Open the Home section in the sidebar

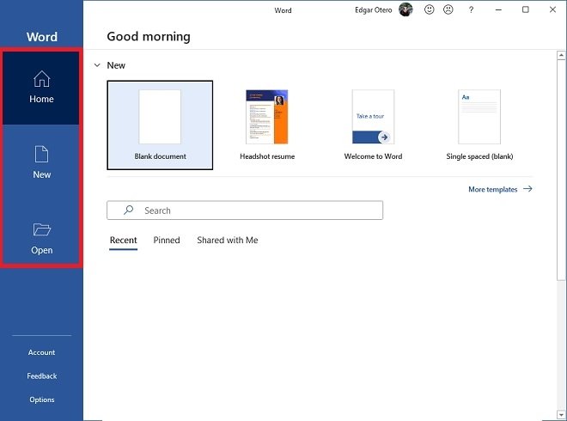pos(41,88)
